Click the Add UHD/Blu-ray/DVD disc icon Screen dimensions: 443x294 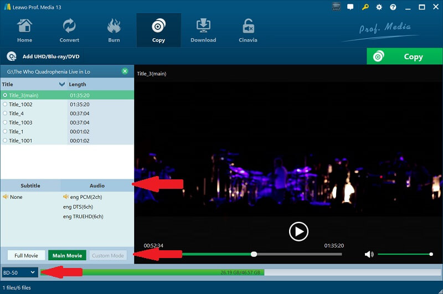tap(12, 56)
